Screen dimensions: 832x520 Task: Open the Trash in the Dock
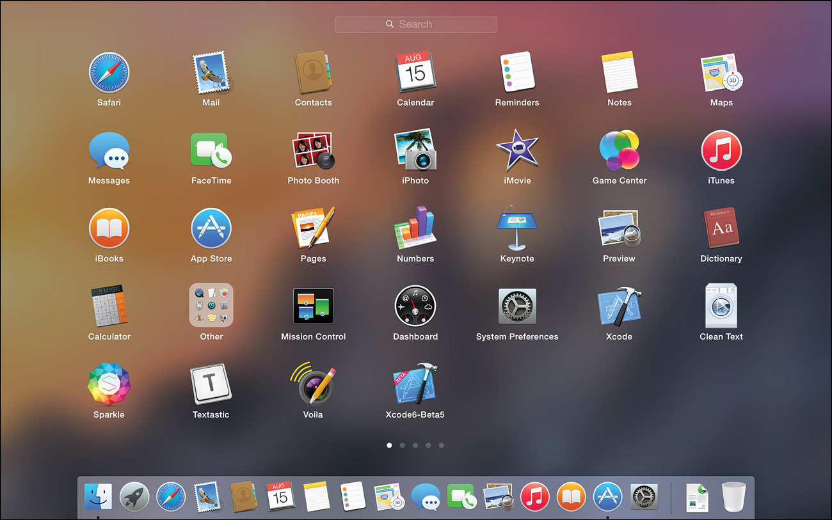(x=734, y=497)
